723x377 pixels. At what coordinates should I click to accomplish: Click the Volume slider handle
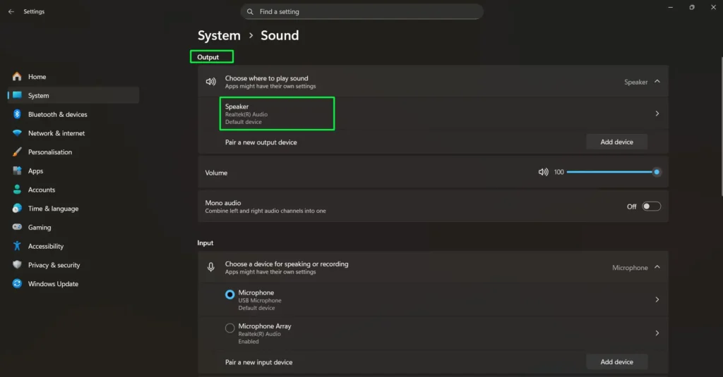(656, 172)
